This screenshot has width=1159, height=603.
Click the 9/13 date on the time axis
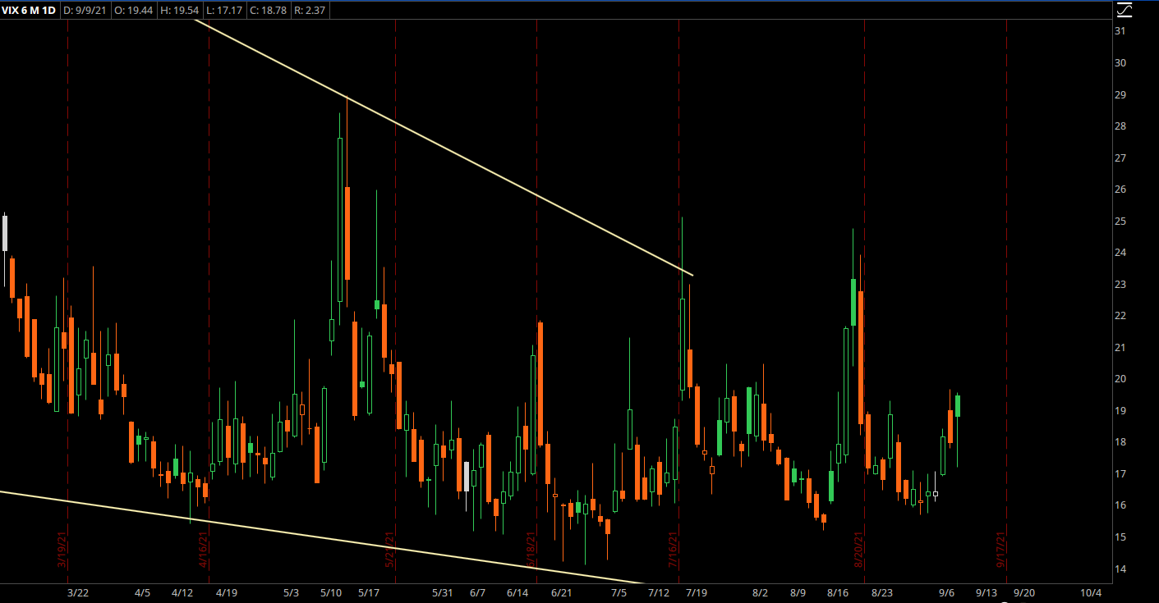pos(986,592)
